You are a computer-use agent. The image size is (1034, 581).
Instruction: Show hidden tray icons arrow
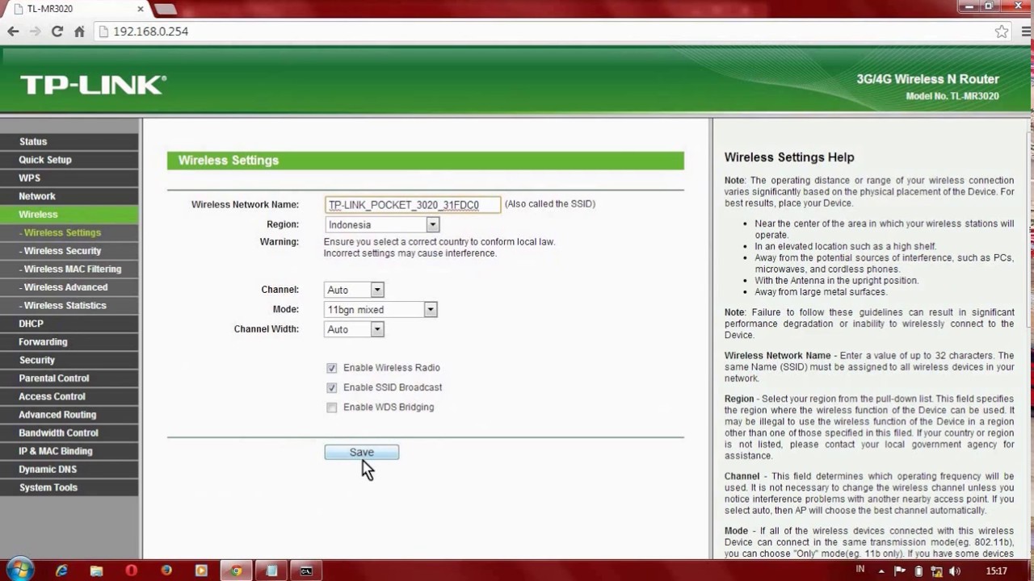(882, 571)
